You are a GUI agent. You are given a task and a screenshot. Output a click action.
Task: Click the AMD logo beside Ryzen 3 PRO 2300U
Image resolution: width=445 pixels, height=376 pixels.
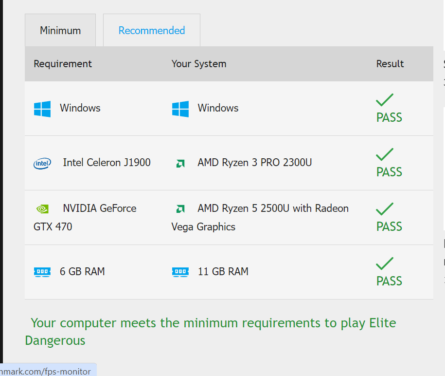(x=180, y=164)
